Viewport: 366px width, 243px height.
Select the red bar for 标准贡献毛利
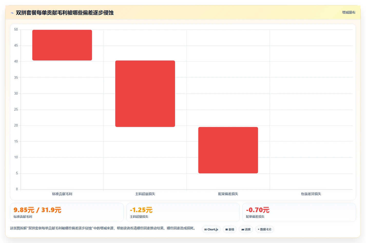(62, 45)
